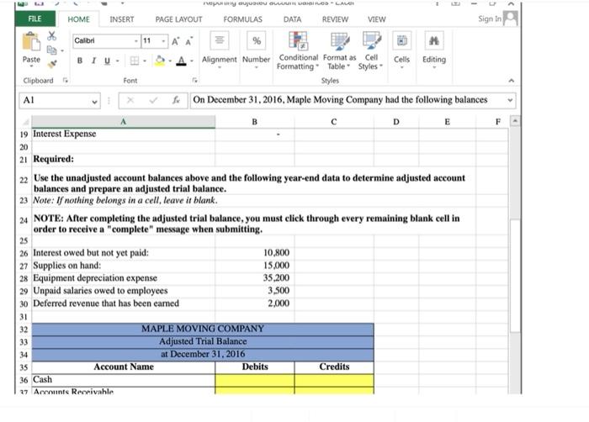The image size is (589, 422).
Task: Open the Font name dropdown
Action: point(136,41)
